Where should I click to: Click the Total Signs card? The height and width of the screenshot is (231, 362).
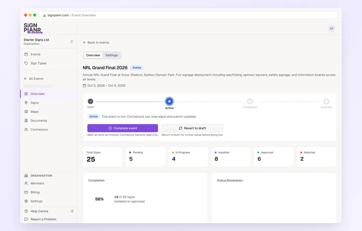click(103, 157)
